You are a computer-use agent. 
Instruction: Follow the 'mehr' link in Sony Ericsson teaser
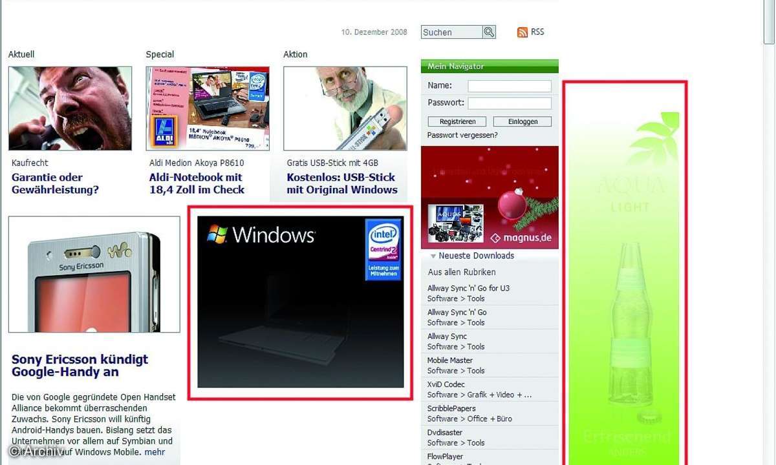click(x=155, y=452)
